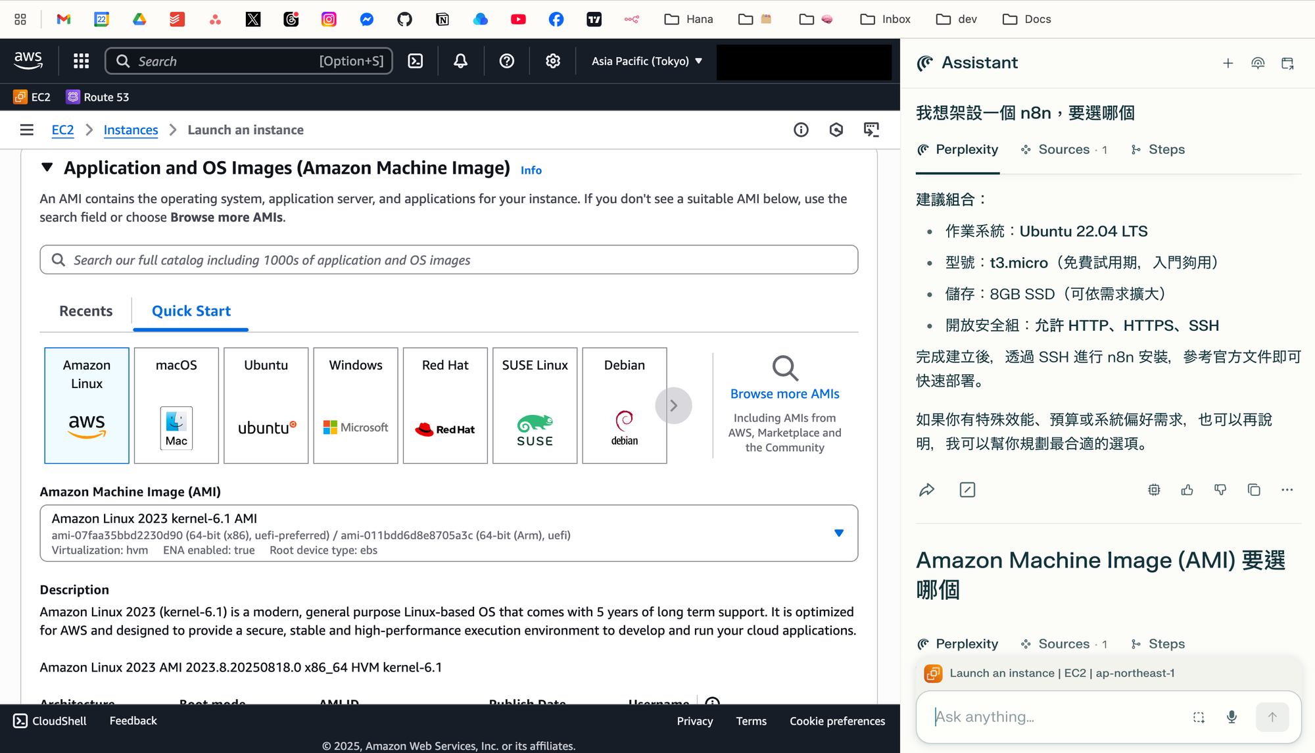This screenshot has height=753, width=1315.
Task: Choose the Amazon Linux AMI tile
Action: [x=87, y=406]
